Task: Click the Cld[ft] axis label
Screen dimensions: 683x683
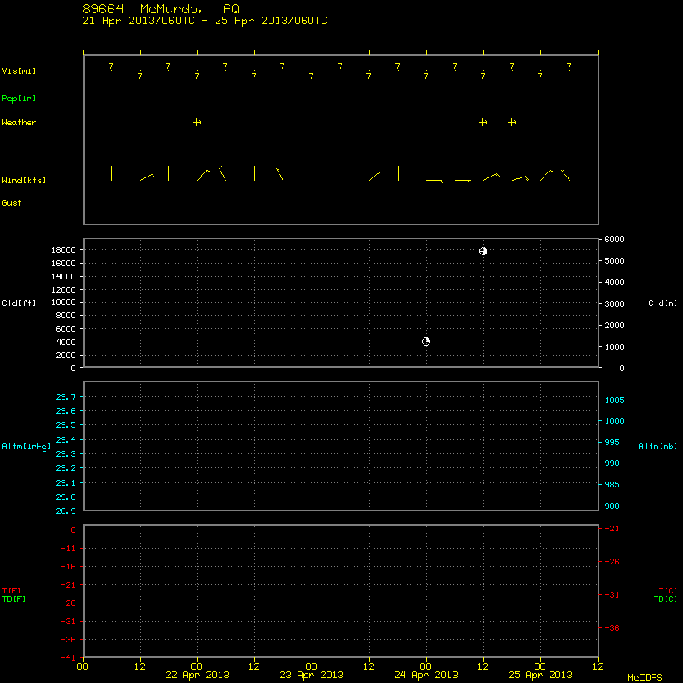Action: click(19, 303)
